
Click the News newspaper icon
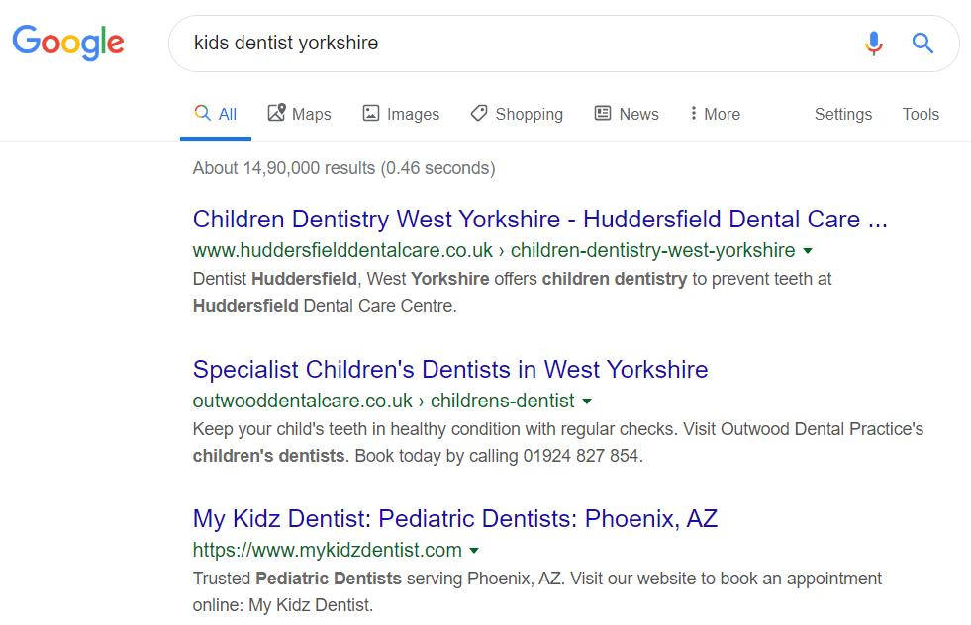pos(603,114)
